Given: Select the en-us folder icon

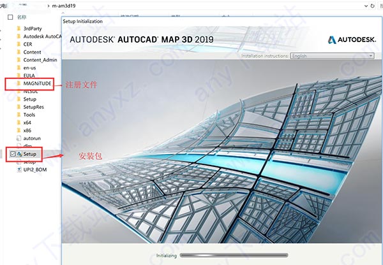Looking at the screenshot, I should click(x=19, y=68).
